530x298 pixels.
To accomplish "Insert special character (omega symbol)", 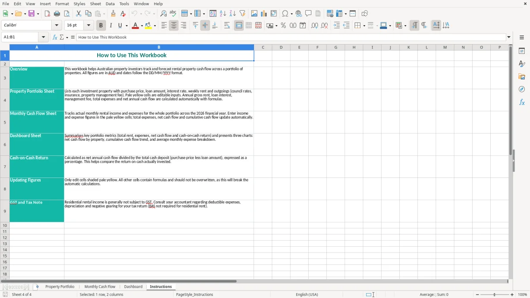I will [x=285, y=14].
